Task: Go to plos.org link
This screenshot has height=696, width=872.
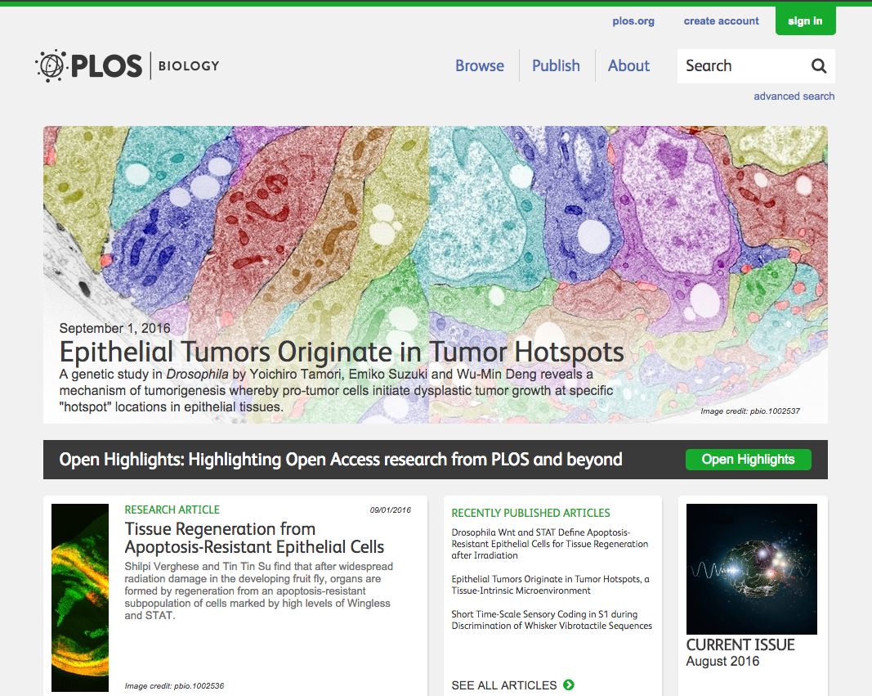Action: click(x=633, y=21)
